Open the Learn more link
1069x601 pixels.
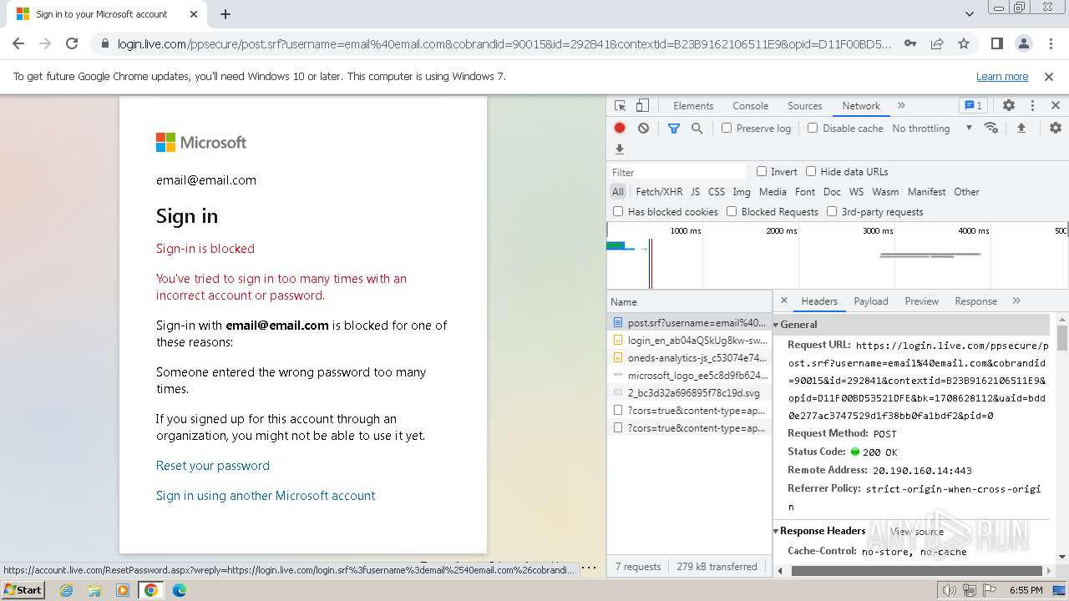pyautogui.click(x=1002, y=77)
